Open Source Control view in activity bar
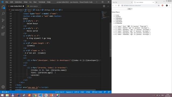172x97 pixels. pyautogui.click(x=3, y=20)
